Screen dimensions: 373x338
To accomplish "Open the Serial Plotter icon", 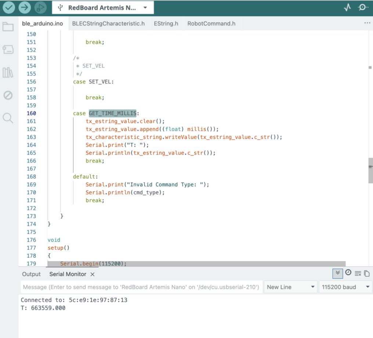I will pos(347,8).
